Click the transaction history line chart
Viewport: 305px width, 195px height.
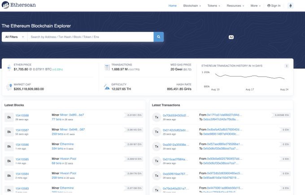click(x=250, y=76)
